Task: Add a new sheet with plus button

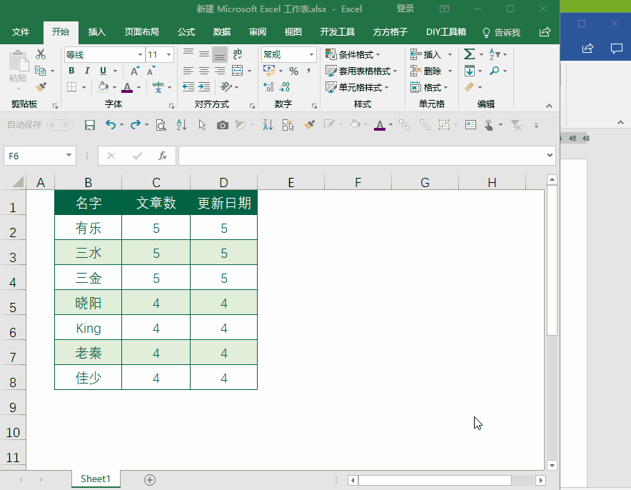Action: [150, 479]
